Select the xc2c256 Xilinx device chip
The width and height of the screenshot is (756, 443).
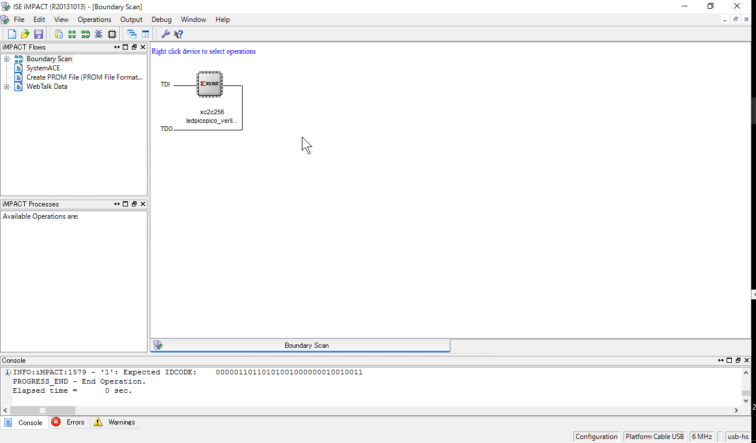click(x=209, y=84)
